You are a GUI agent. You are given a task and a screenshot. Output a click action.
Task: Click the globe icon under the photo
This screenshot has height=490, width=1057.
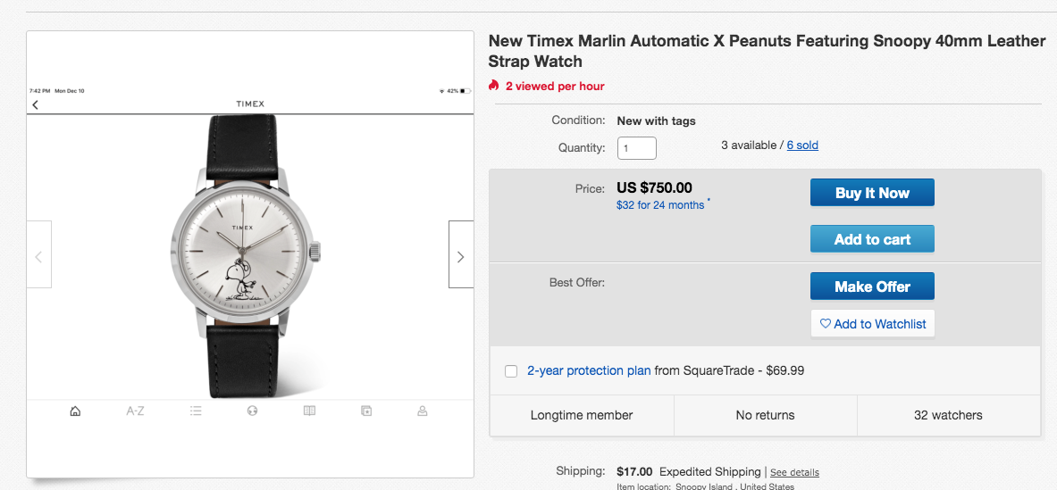point(252,411)
